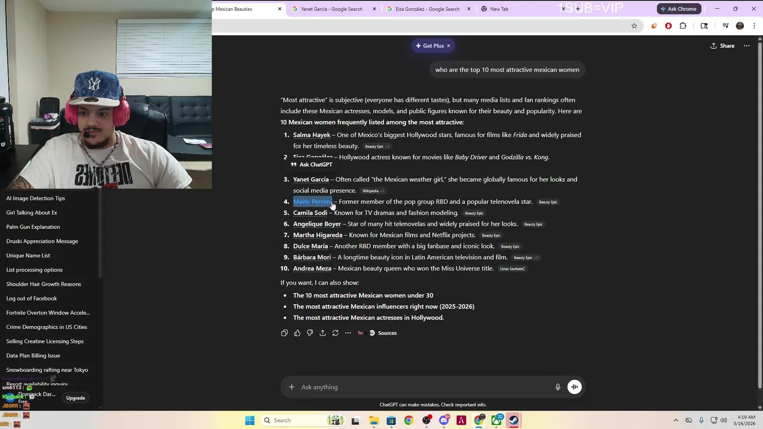The width and height of the screenshot is (763, 429).
Task: Dismiss the Get Plus banner
Action: coord(449,46)
